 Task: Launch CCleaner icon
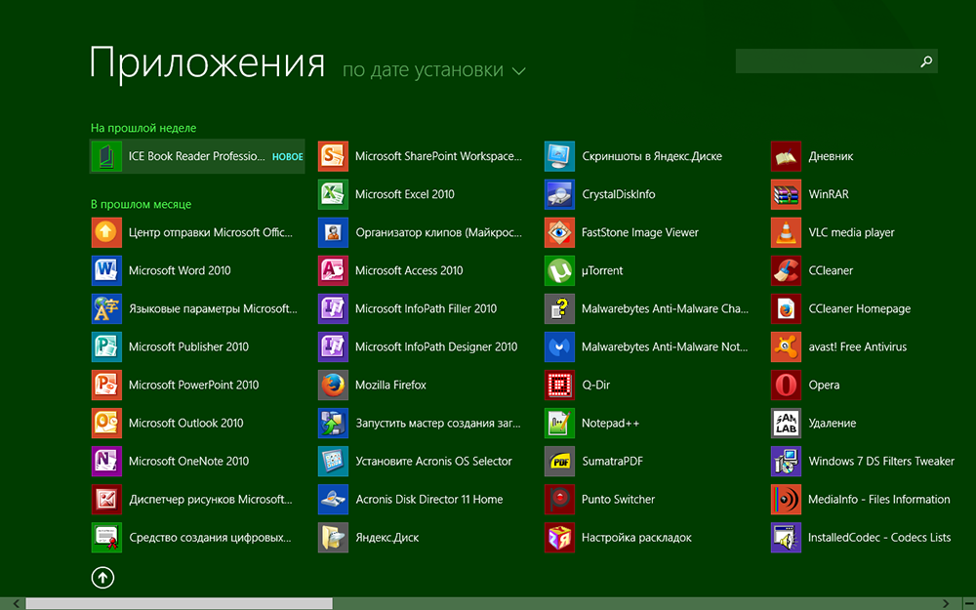(786, 270)
